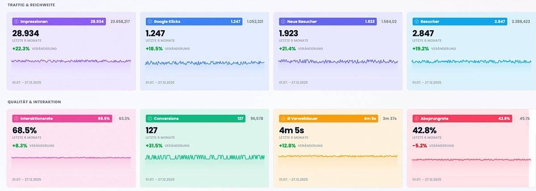Click the comparison value 63.3%
Screen dimensions: 536x191
[x=124, y=118]
